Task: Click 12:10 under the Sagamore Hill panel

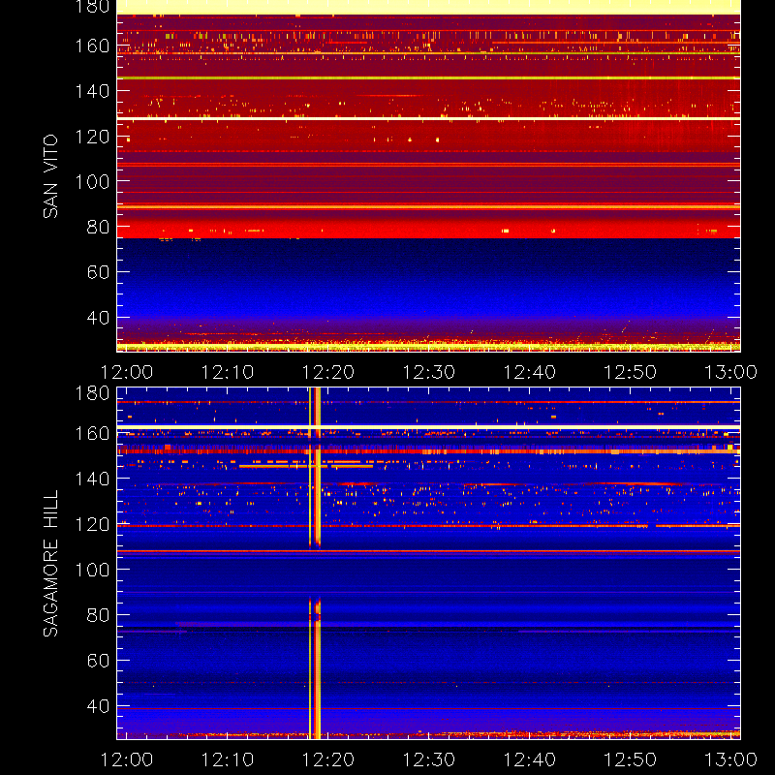Action: click(x=228, y=759)
